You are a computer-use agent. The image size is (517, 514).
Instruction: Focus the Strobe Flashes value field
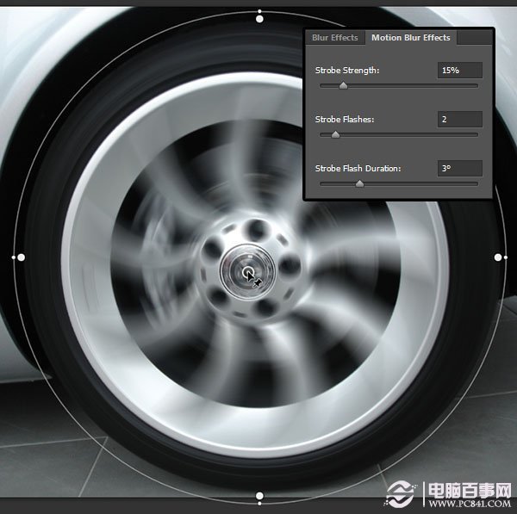pyautogui.click(x=459, y=120)
